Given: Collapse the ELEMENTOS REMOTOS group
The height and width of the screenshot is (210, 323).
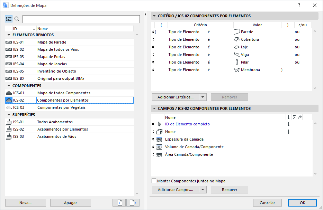Looking at the screenshot, I should pos(8,35).
